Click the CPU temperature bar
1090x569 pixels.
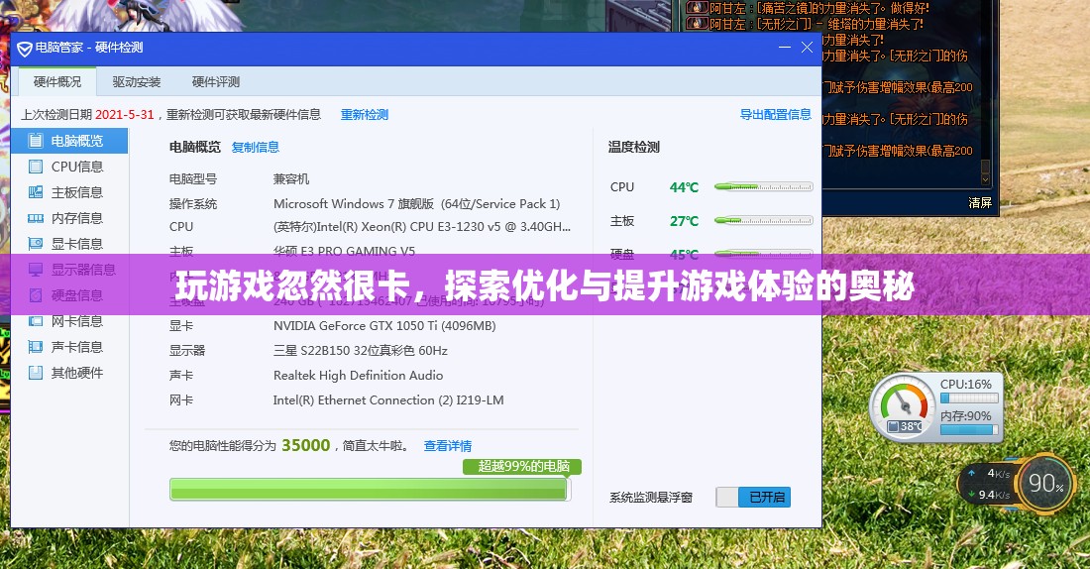click(763, 186)
